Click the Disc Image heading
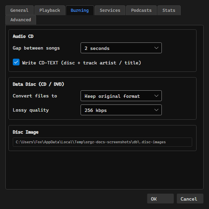This screenshot has height=209, width=209. click(26, 132)
